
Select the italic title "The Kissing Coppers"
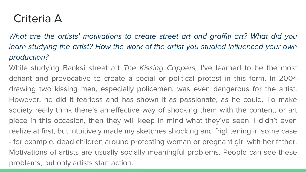pyautogui.click(x=160, y=68)
